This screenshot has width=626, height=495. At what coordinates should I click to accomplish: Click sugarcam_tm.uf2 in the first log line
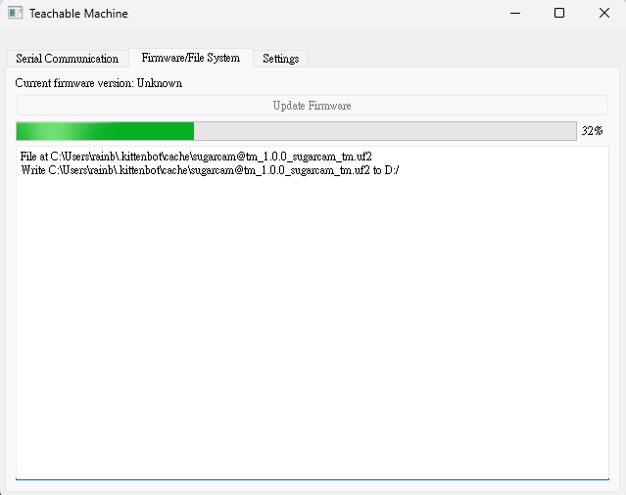point(332,157)
